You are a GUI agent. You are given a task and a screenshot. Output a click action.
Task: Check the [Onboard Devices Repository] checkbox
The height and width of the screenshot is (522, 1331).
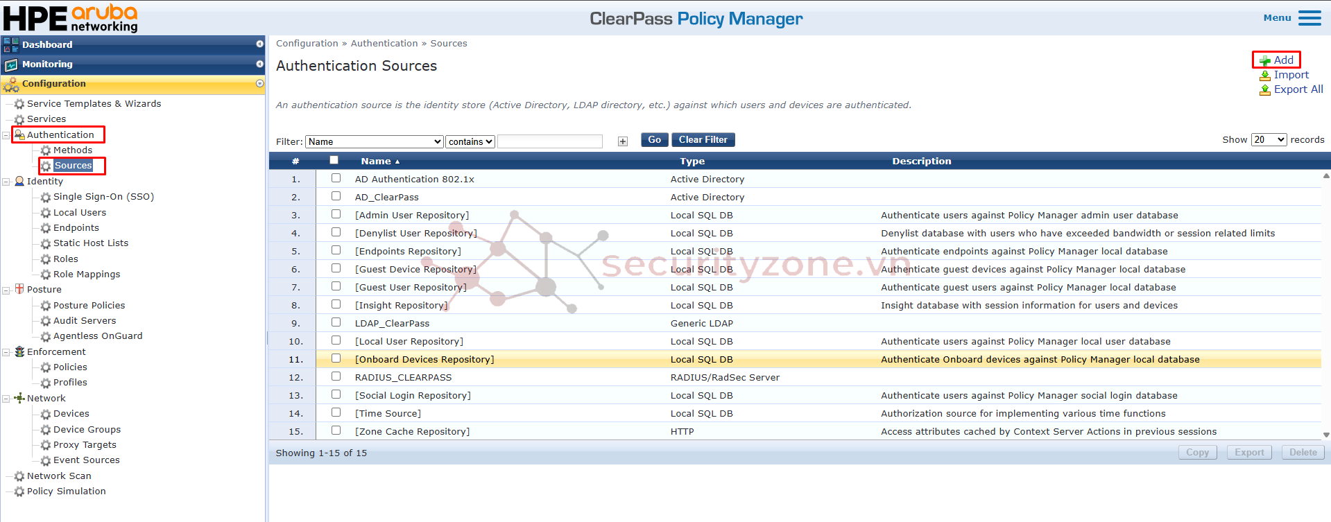pyautogui.click(x=336, y=358)
